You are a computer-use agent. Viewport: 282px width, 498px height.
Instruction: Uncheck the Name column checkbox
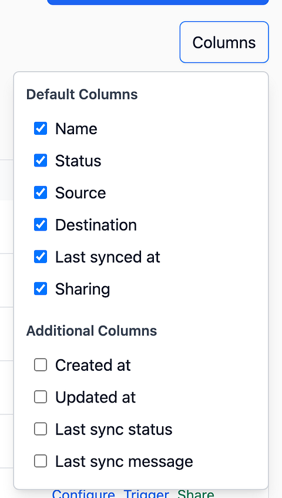point(41,129)
